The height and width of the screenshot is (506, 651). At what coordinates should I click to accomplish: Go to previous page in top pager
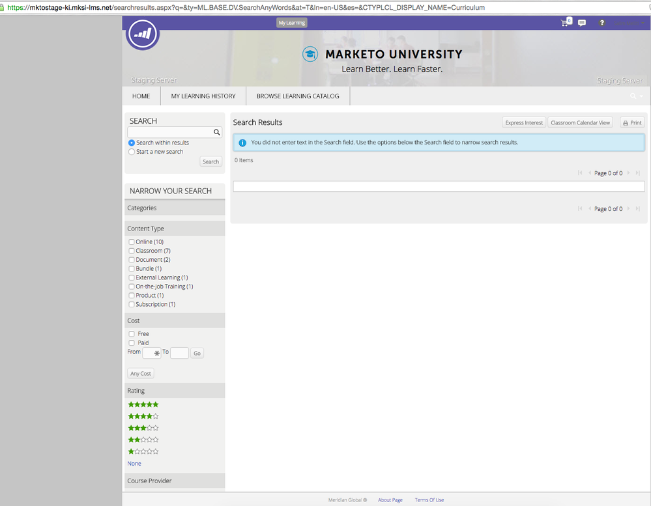(x=590, y=173)
